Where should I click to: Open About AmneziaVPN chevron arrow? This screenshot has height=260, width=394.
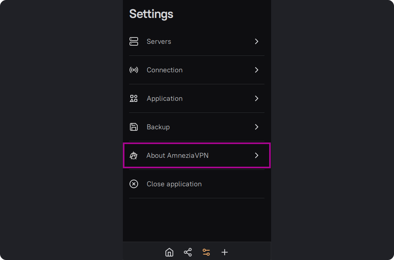(257, 155)
